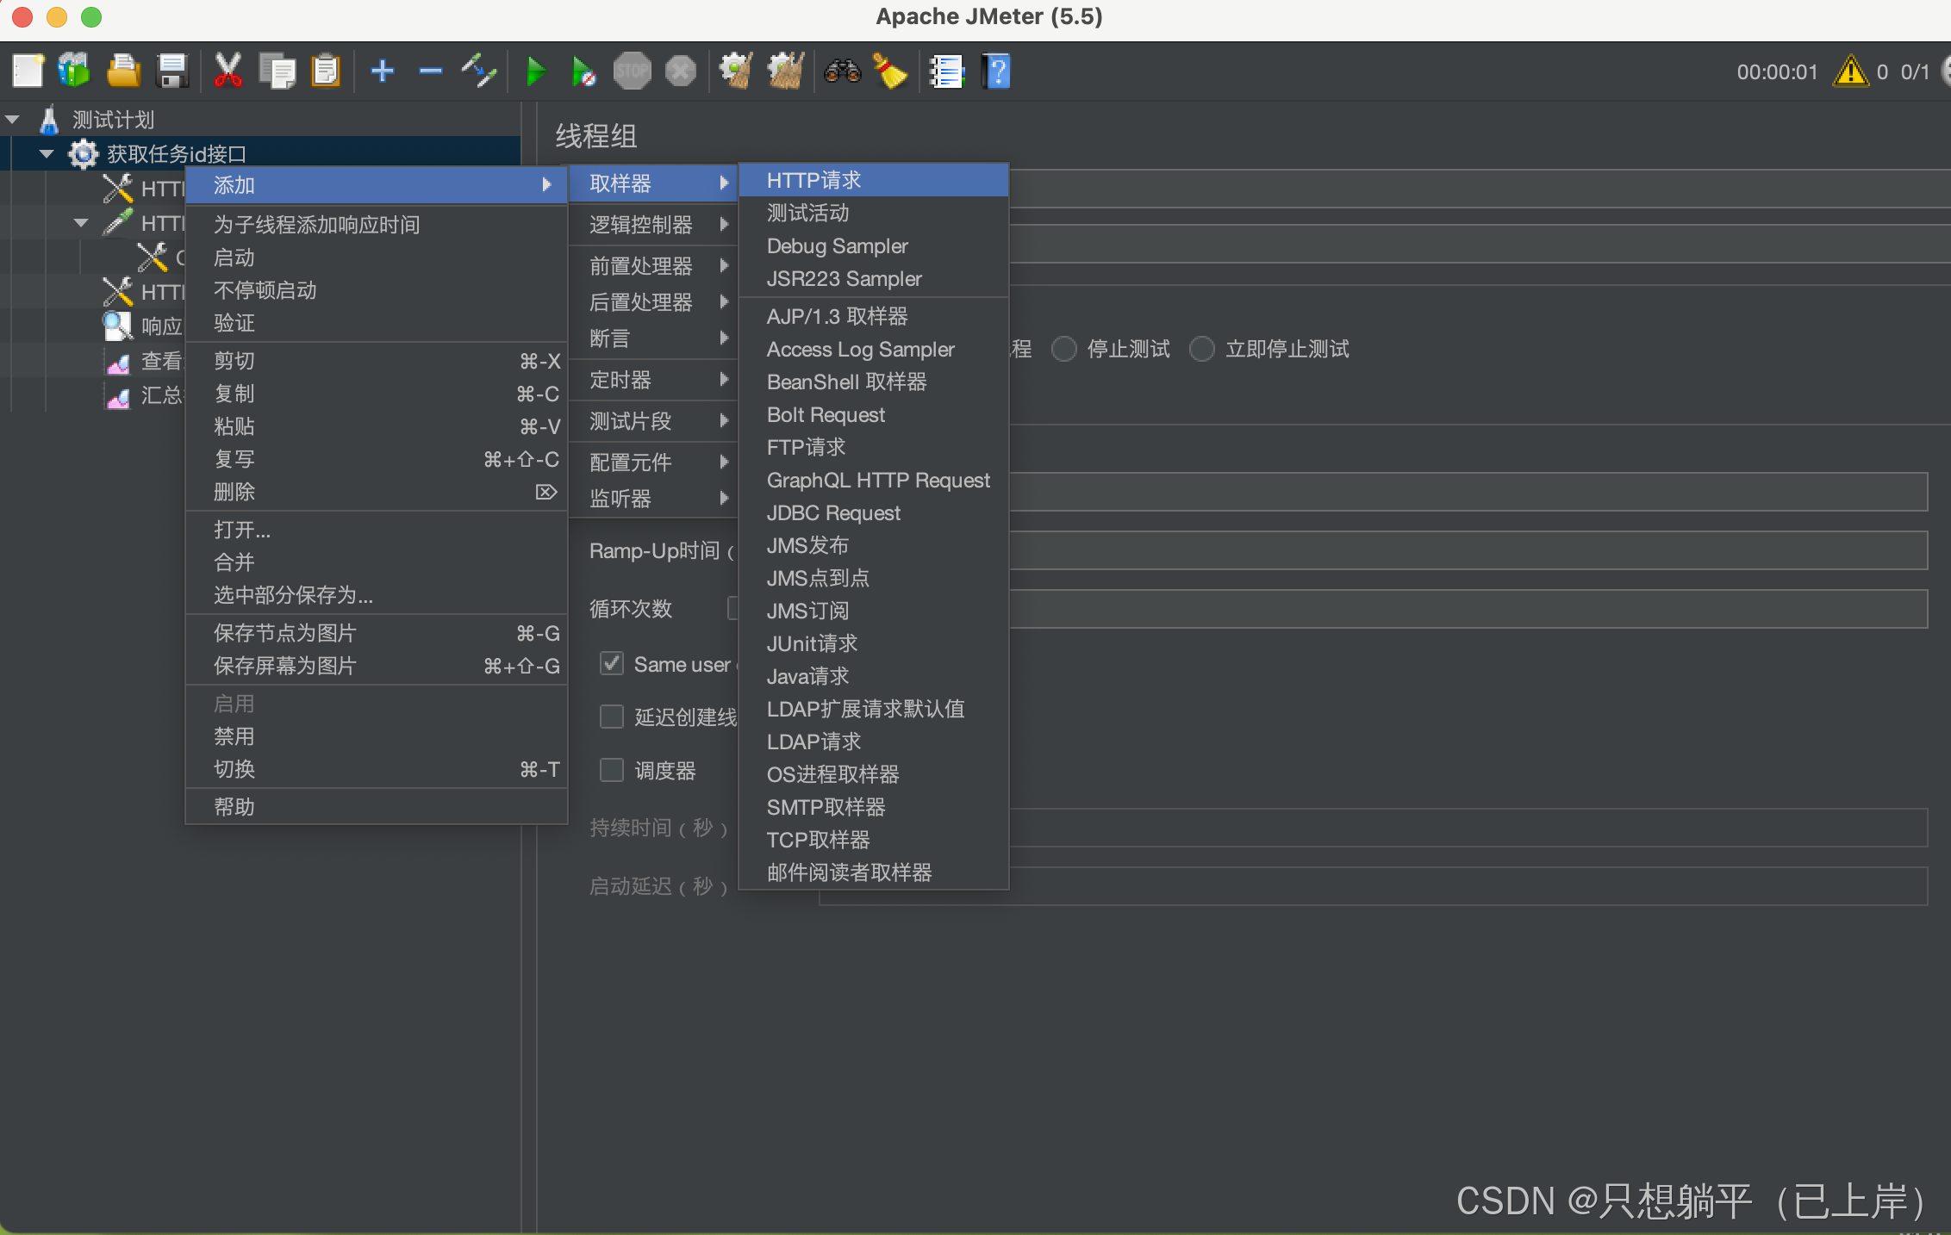Screen dimensions: 1951x1235
Task: Click 删除 in the context menu
Action: click(234, 492)
